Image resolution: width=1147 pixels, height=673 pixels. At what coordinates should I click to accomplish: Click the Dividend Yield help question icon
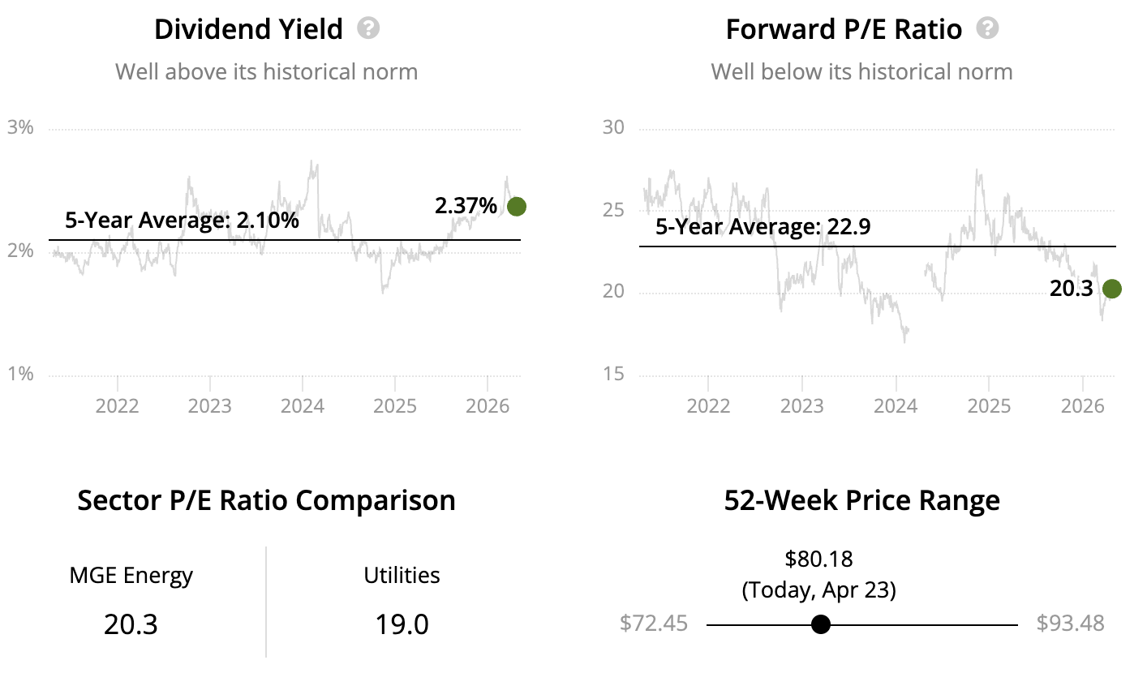pyautogui.click(x=368, y=29)
